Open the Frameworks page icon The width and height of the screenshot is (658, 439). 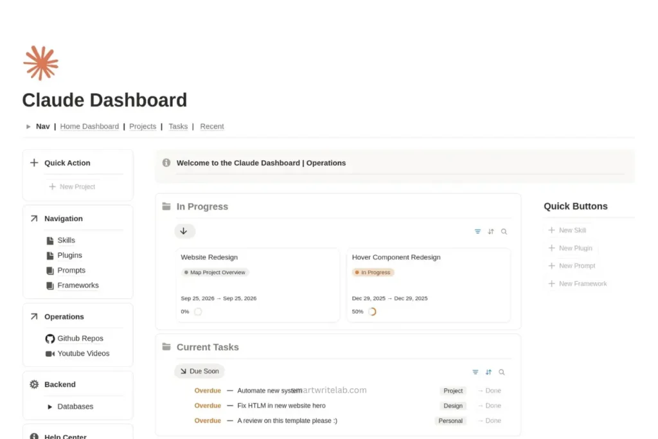point(50,286)
